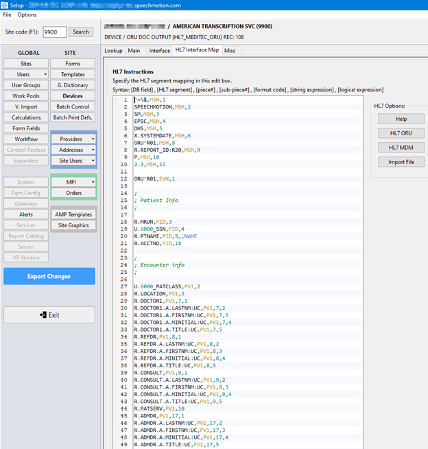
Task: Open G. Dictionary
Action: coord(73,85)
